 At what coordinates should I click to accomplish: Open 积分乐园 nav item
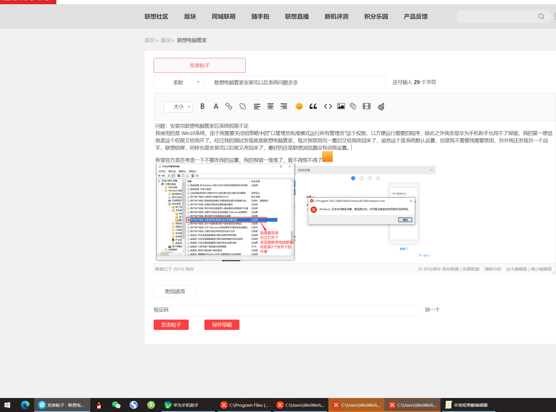[x=376, y=17]
